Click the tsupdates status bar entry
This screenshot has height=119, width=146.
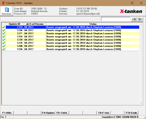pyautogui.click(x=120, y=117)
